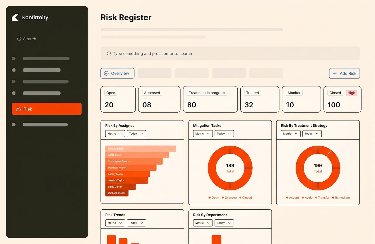Click the Jessica Taylor bar
This screenshot has width=375, height=244.
tap(126, 180)
